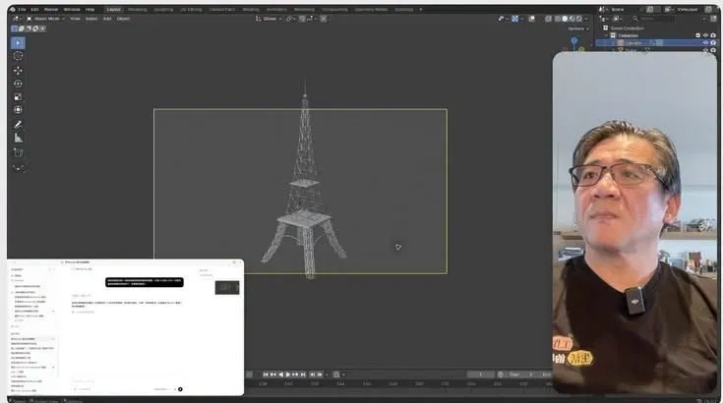Open the Object Mode dropdown
This screenshot has height=403, width=723.
click(x=45, y=19)
